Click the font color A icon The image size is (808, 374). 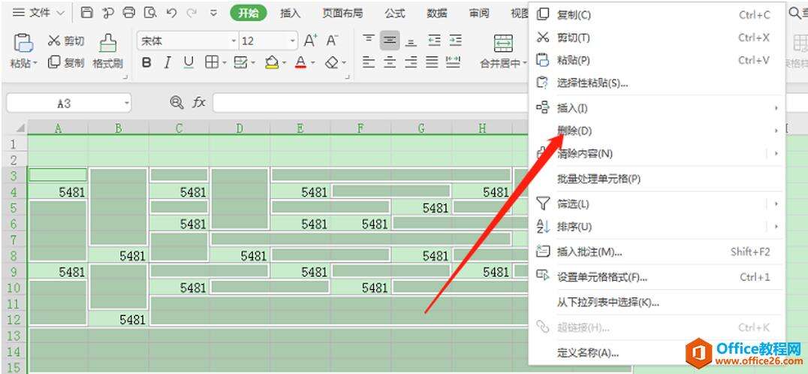(301, 62)
